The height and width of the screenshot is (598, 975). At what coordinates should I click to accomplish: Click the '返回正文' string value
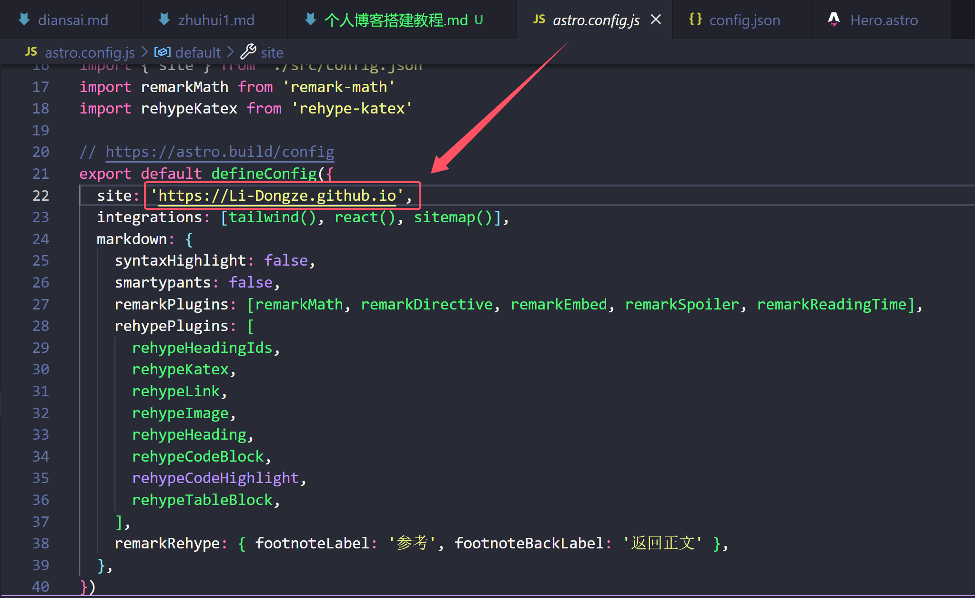[x=662, y=544]
